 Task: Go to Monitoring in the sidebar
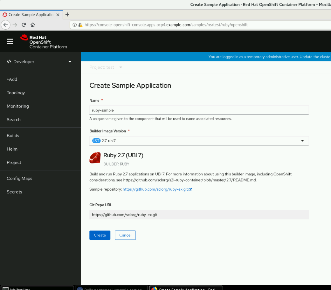[x=18, y=106]
